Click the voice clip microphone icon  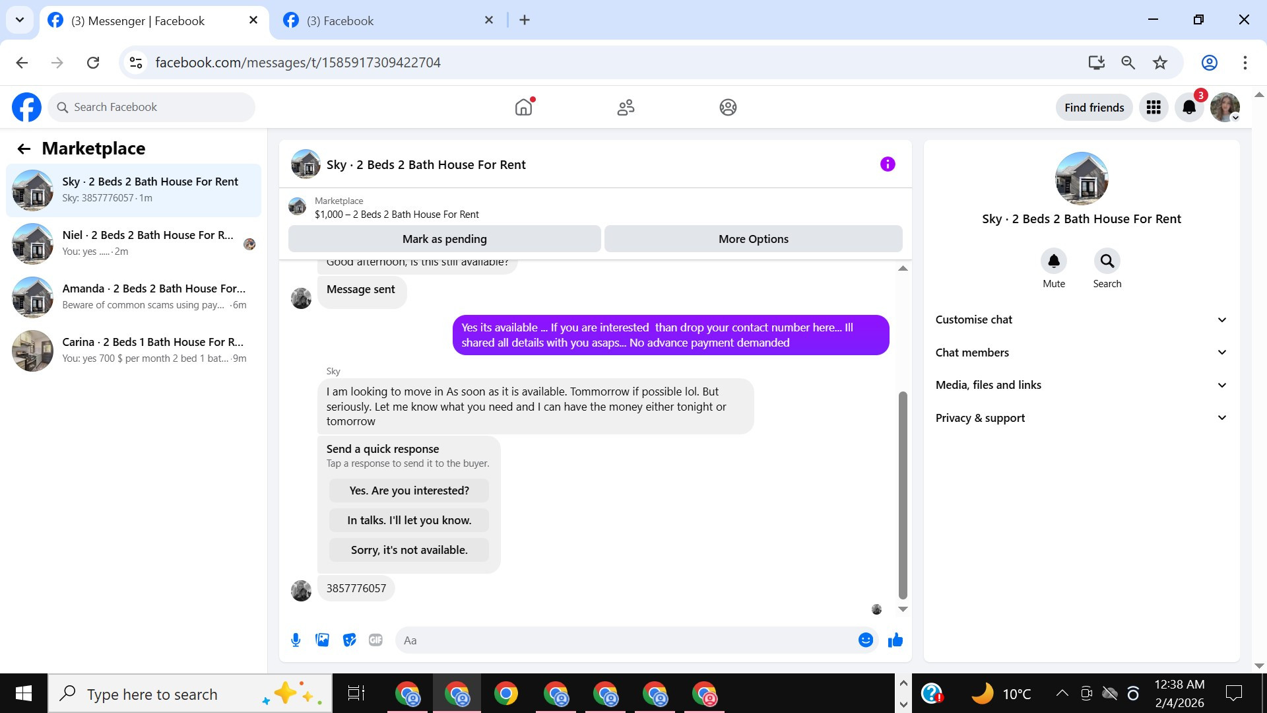(x=296, y=640)
